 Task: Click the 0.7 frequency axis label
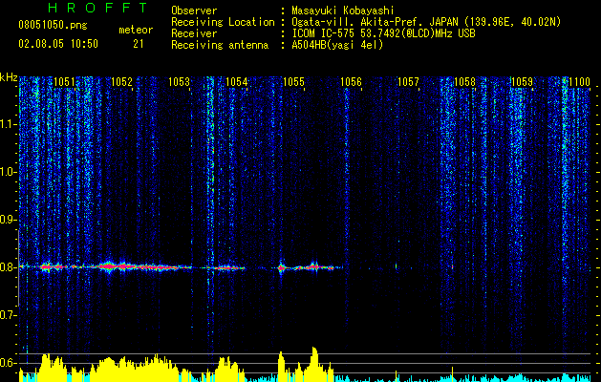tap(9, 315)
